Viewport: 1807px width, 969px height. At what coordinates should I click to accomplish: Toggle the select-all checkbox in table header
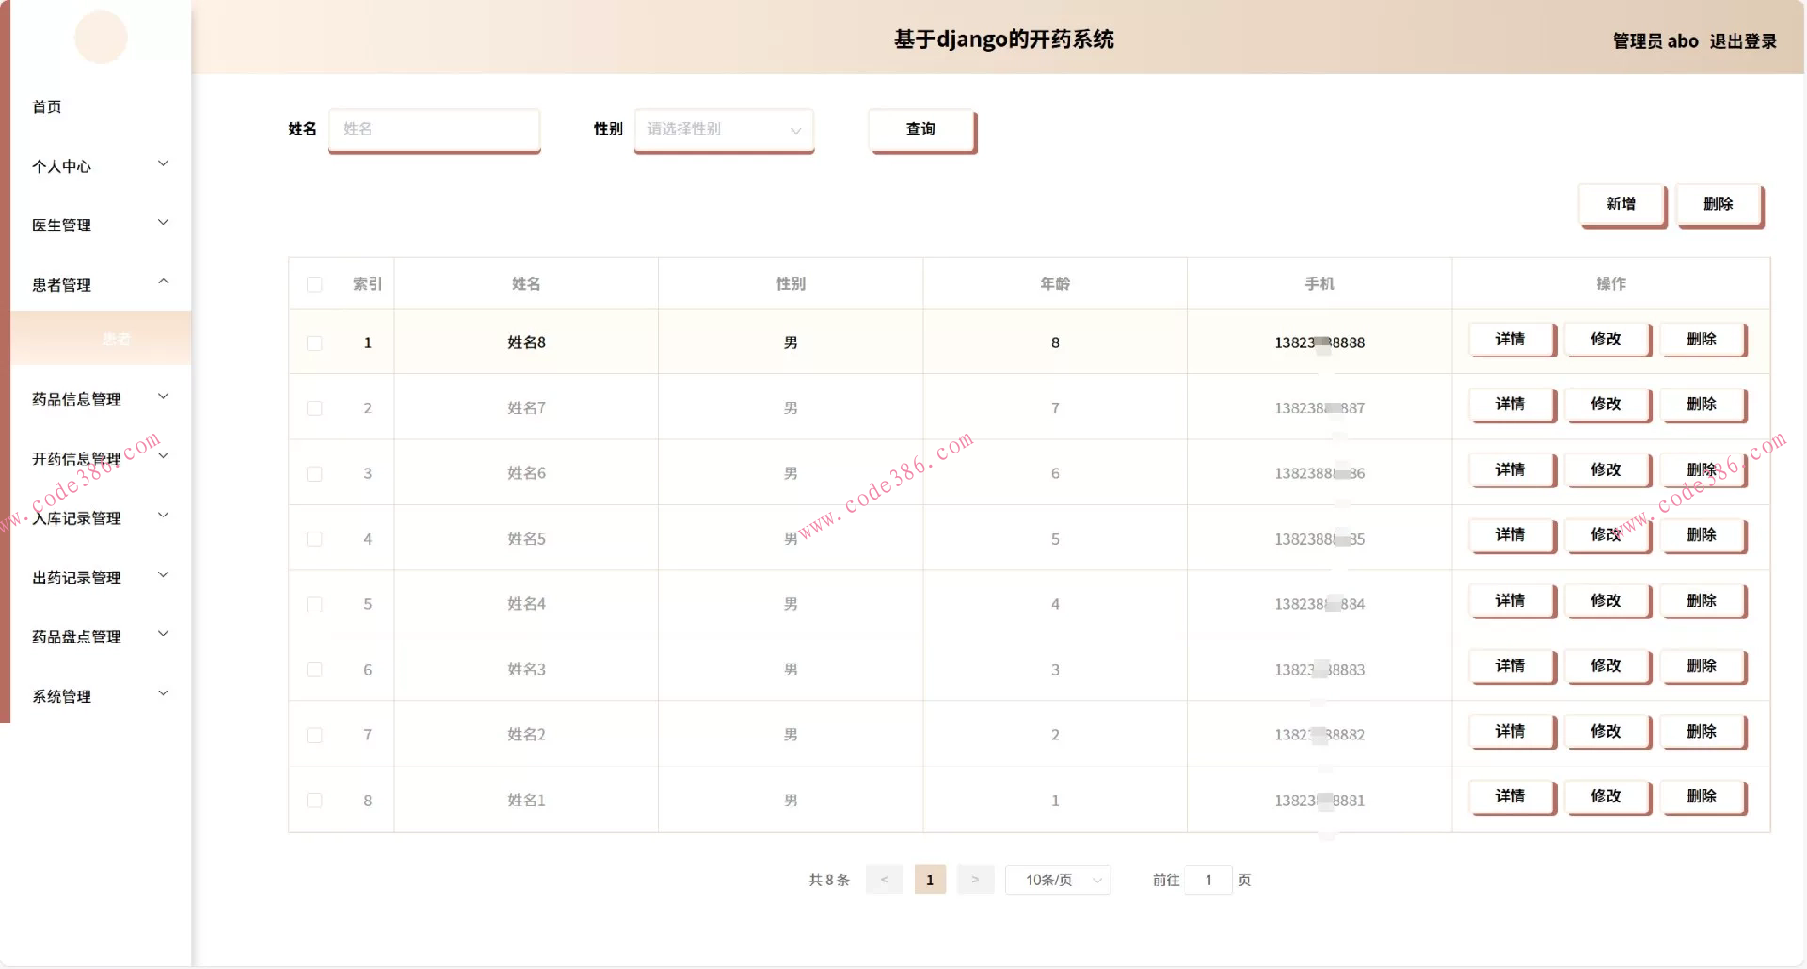[x=314, y=283]
